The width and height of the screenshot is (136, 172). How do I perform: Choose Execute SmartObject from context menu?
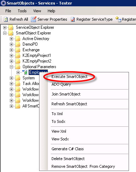point(69,77)
